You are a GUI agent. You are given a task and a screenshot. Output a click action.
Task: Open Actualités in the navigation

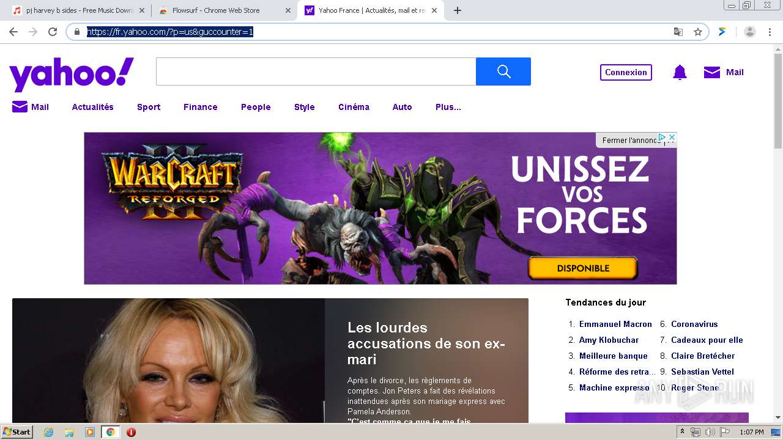tap(92, 107)
